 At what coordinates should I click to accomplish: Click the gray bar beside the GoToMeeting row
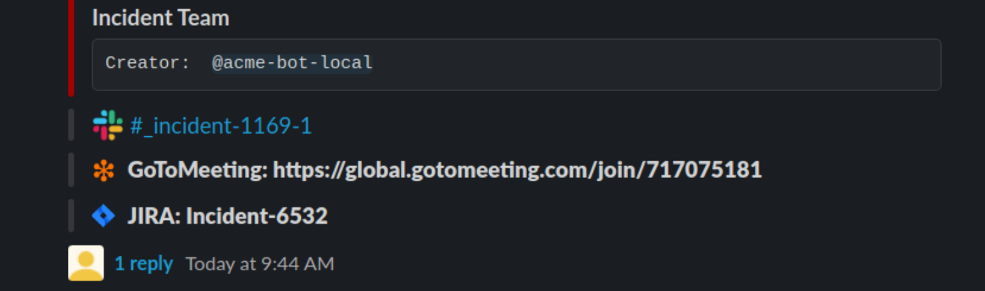pyautogui.click(x=71, y=170)
